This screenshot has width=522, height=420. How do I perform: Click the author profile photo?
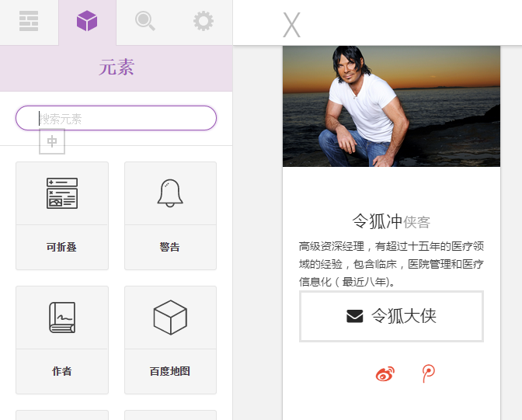(391, 106)
